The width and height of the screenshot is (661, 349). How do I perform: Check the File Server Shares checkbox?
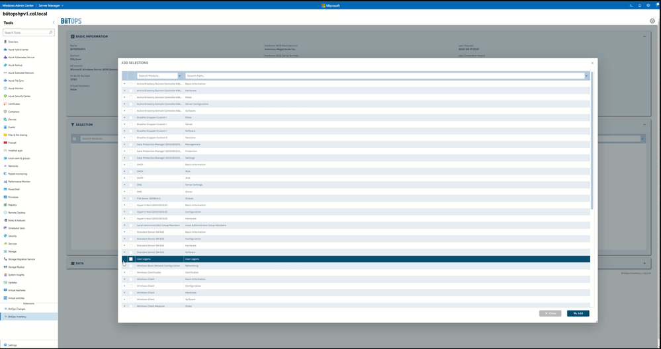click(x=131, y=198)
